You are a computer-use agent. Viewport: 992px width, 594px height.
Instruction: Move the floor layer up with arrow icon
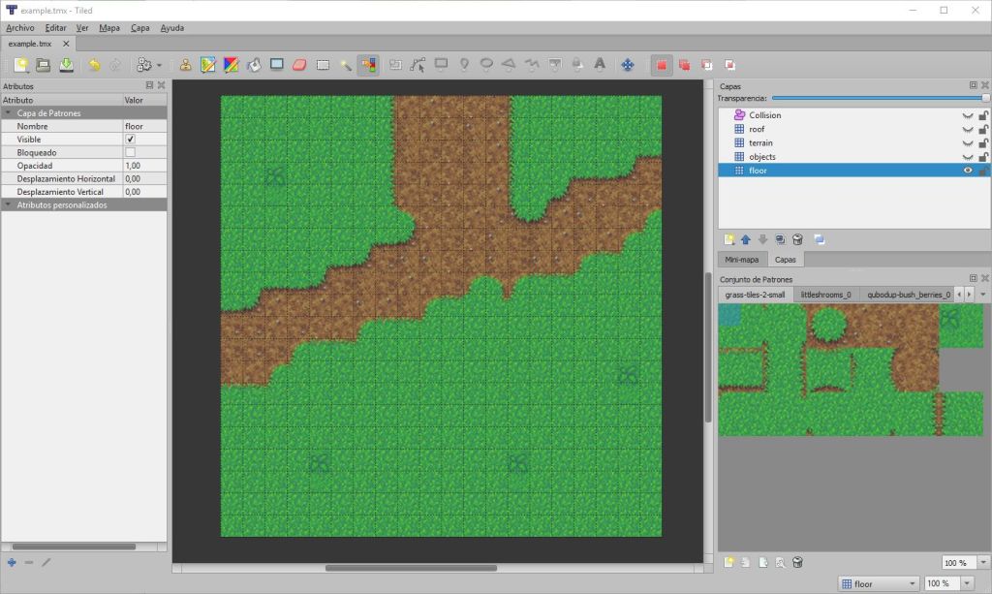(745, 238)
